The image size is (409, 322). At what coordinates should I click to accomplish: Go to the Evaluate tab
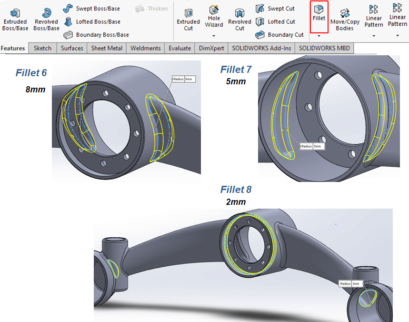[x=180, y=48]
